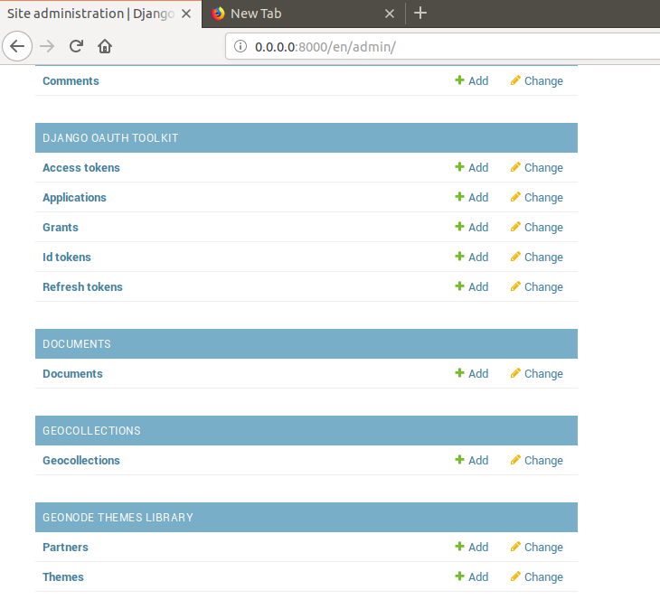This screenshot has height=609, width=660.
Task: Open the Grants model link
Action: click(61, 228)
